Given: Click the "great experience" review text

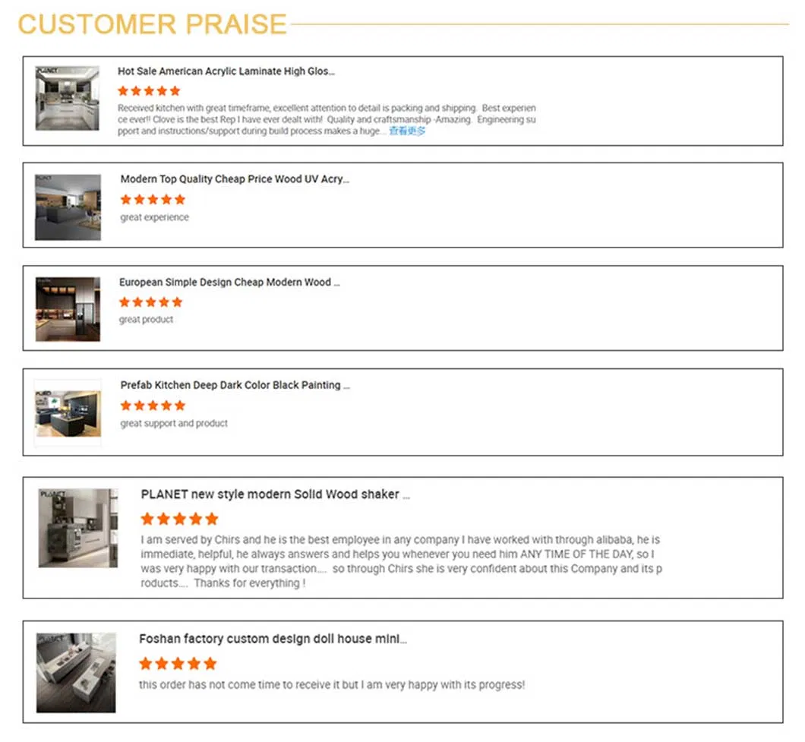Looking at the screenshot, I should (154, 217).
